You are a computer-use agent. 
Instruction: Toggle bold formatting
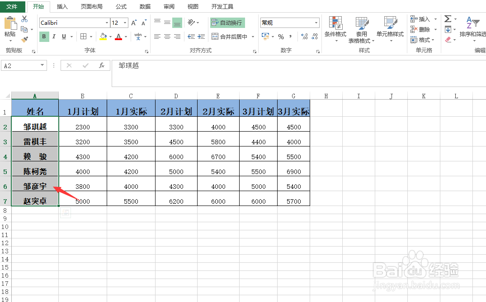[x=44, y=37]
